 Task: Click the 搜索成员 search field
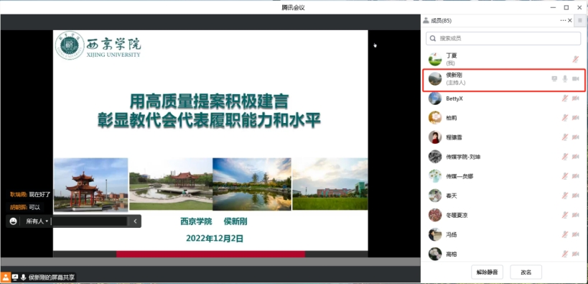(503, 38)
